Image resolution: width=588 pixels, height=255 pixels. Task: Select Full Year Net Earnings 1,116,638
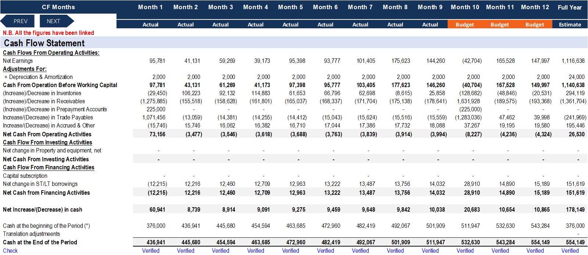[x=573, y=61]
